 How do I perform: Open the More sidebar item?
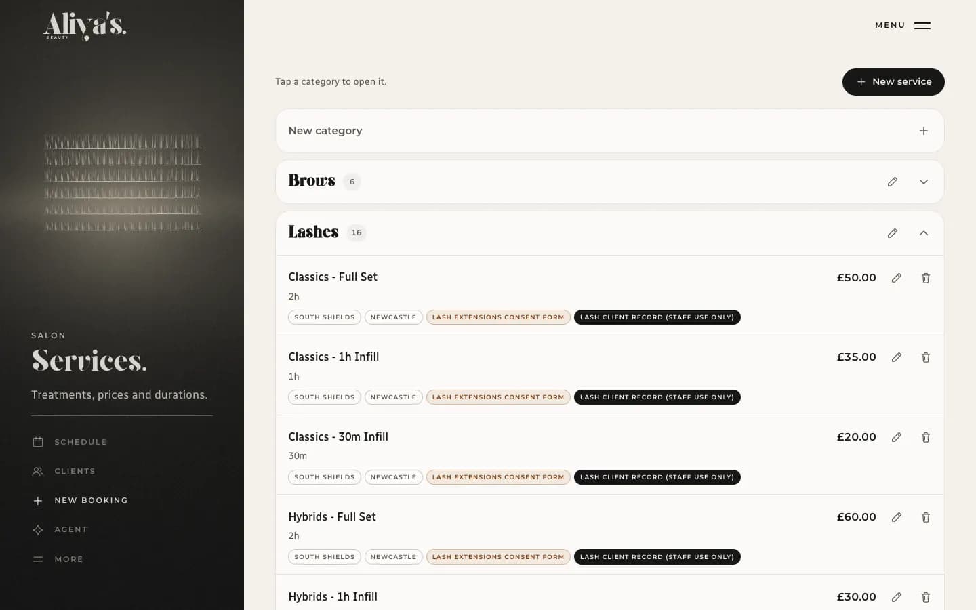click(58, 559)
